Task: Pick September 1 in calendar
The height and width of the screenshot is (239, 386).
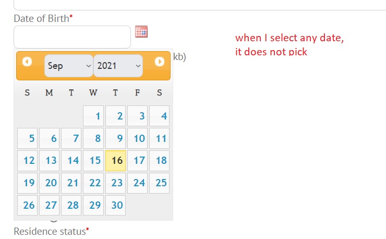Action: click(x=93, y=116)
